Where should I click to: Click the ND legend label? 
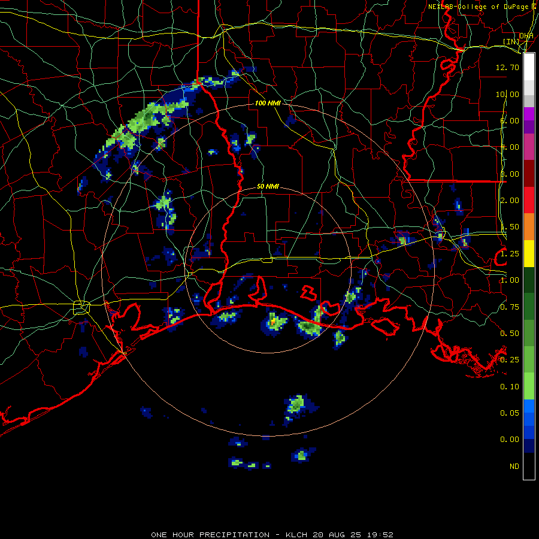[x=514, y=467]
